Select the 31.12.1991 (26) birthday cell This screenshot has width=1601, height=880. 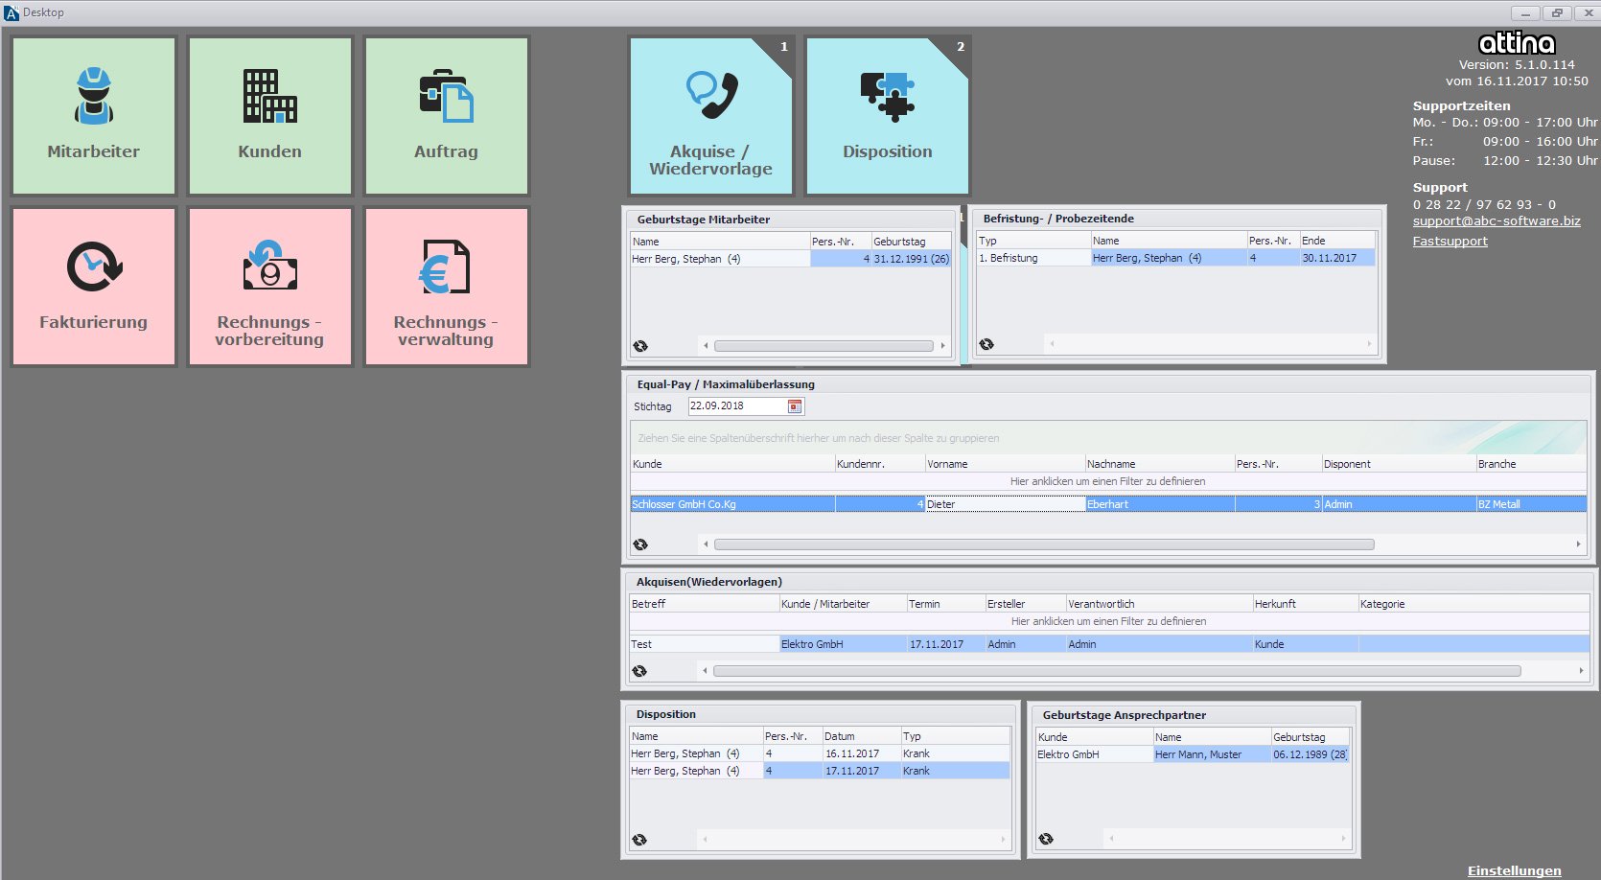click(x=911, y=259)
